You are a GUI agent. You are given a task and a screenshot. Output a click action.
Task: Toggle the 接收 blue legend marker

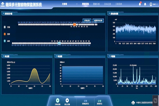[5, 41]
